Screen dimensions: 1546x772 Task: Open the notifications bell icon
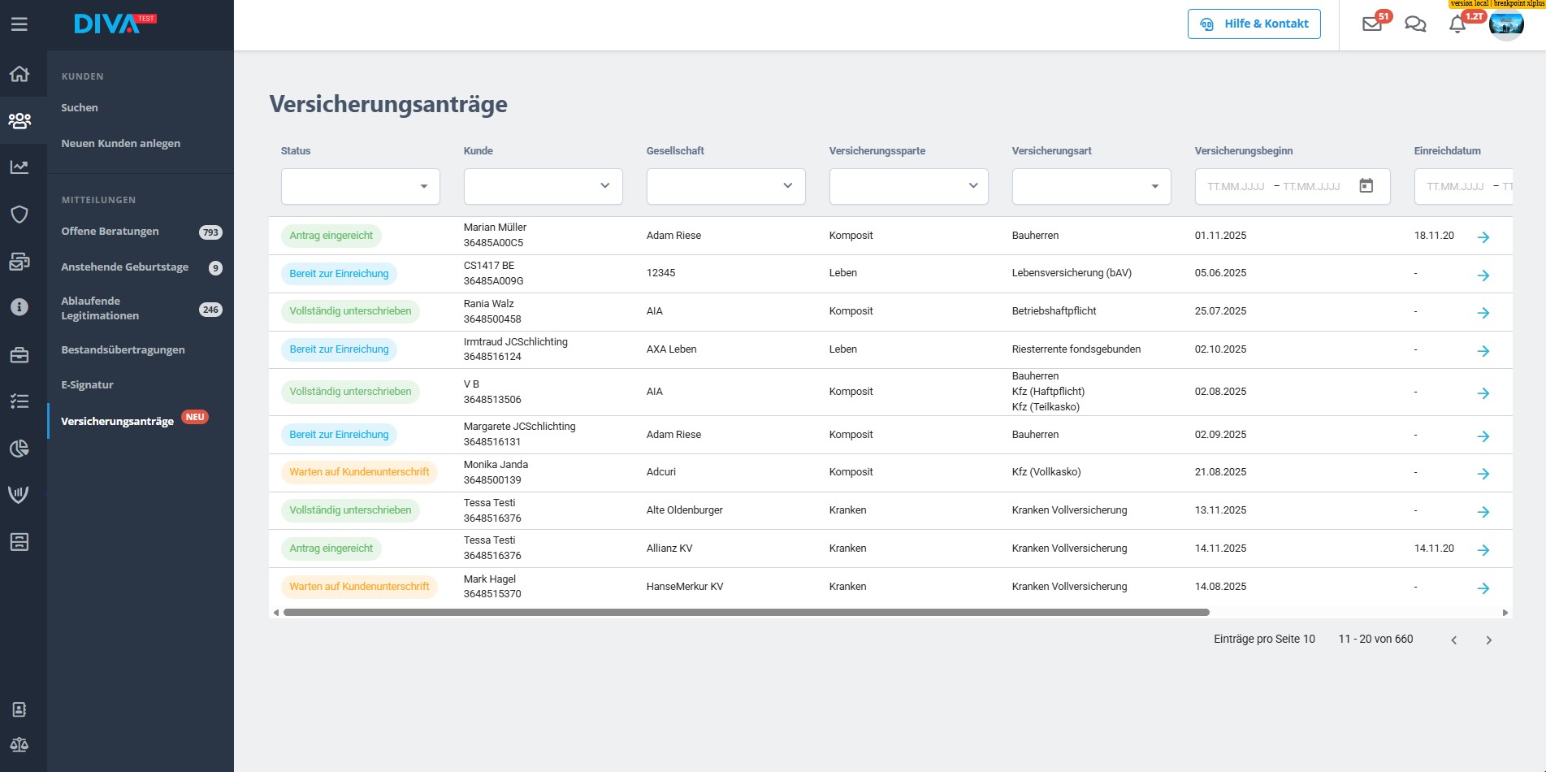pyautogui.click(x=1457, y=24)
